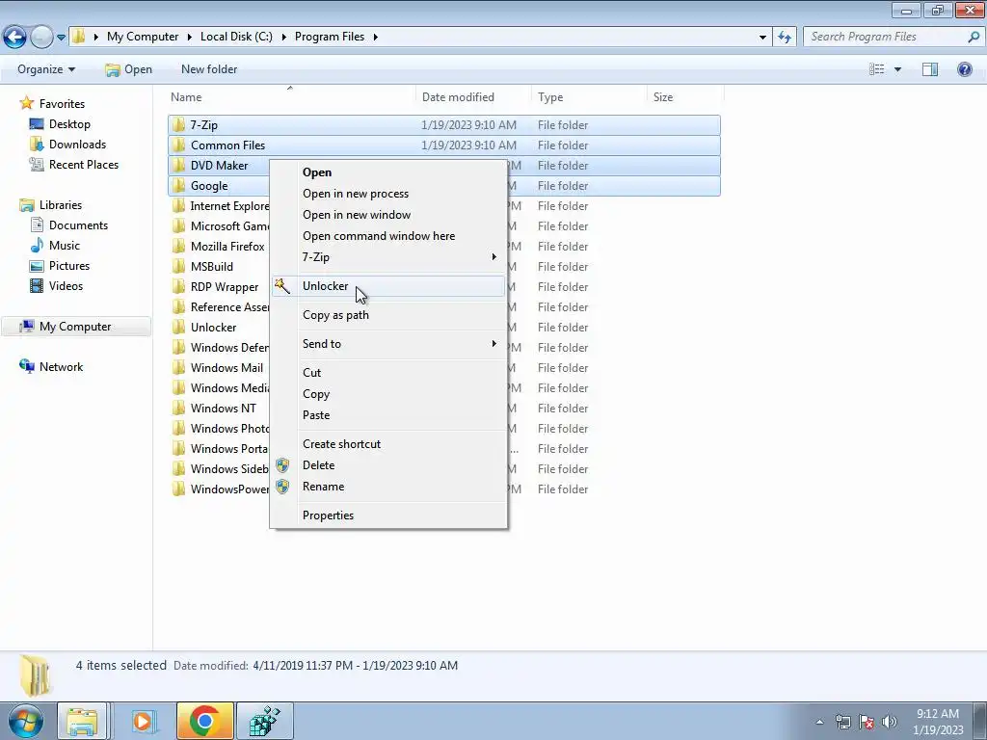Click the cube application taskbar icon

click(x=265, y=721)
